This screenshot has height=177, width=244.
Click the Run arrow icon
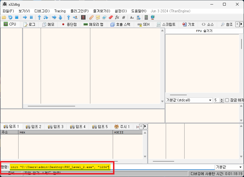pos(25,17)
